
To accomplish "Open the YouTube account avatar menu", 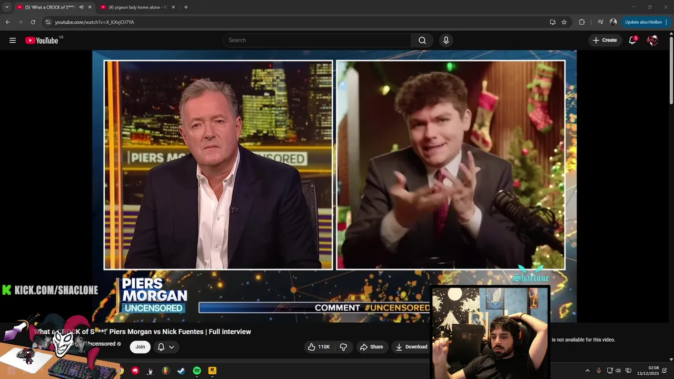I will click(x=652, y=41).
